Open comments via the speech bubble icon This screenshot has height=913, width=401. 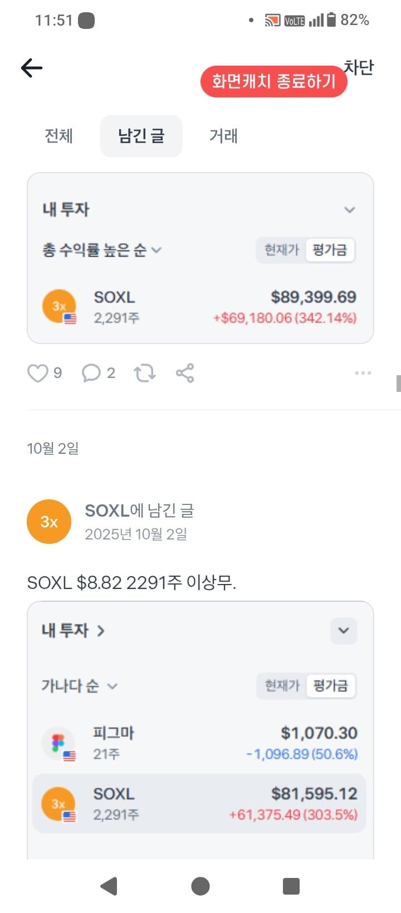pos(91,373)
